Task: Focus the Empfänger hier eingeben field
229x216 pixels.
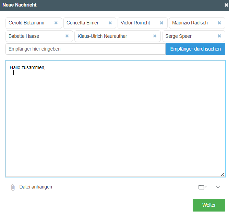Action: coord(86,49)
